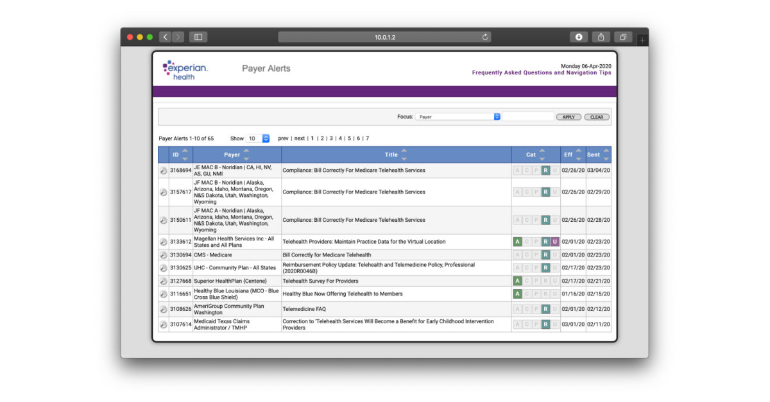Sort the Sent column ascending
770x402 pixels.
pos(606,151)
